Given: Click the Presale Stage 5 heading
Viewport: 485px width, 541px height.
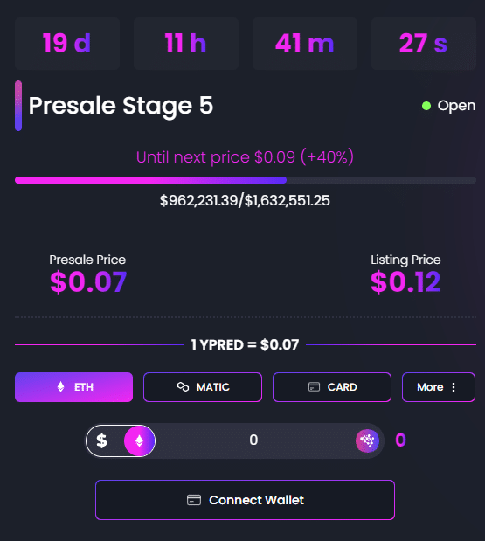Looking at the screenshot, I should (x=121, y=106).
